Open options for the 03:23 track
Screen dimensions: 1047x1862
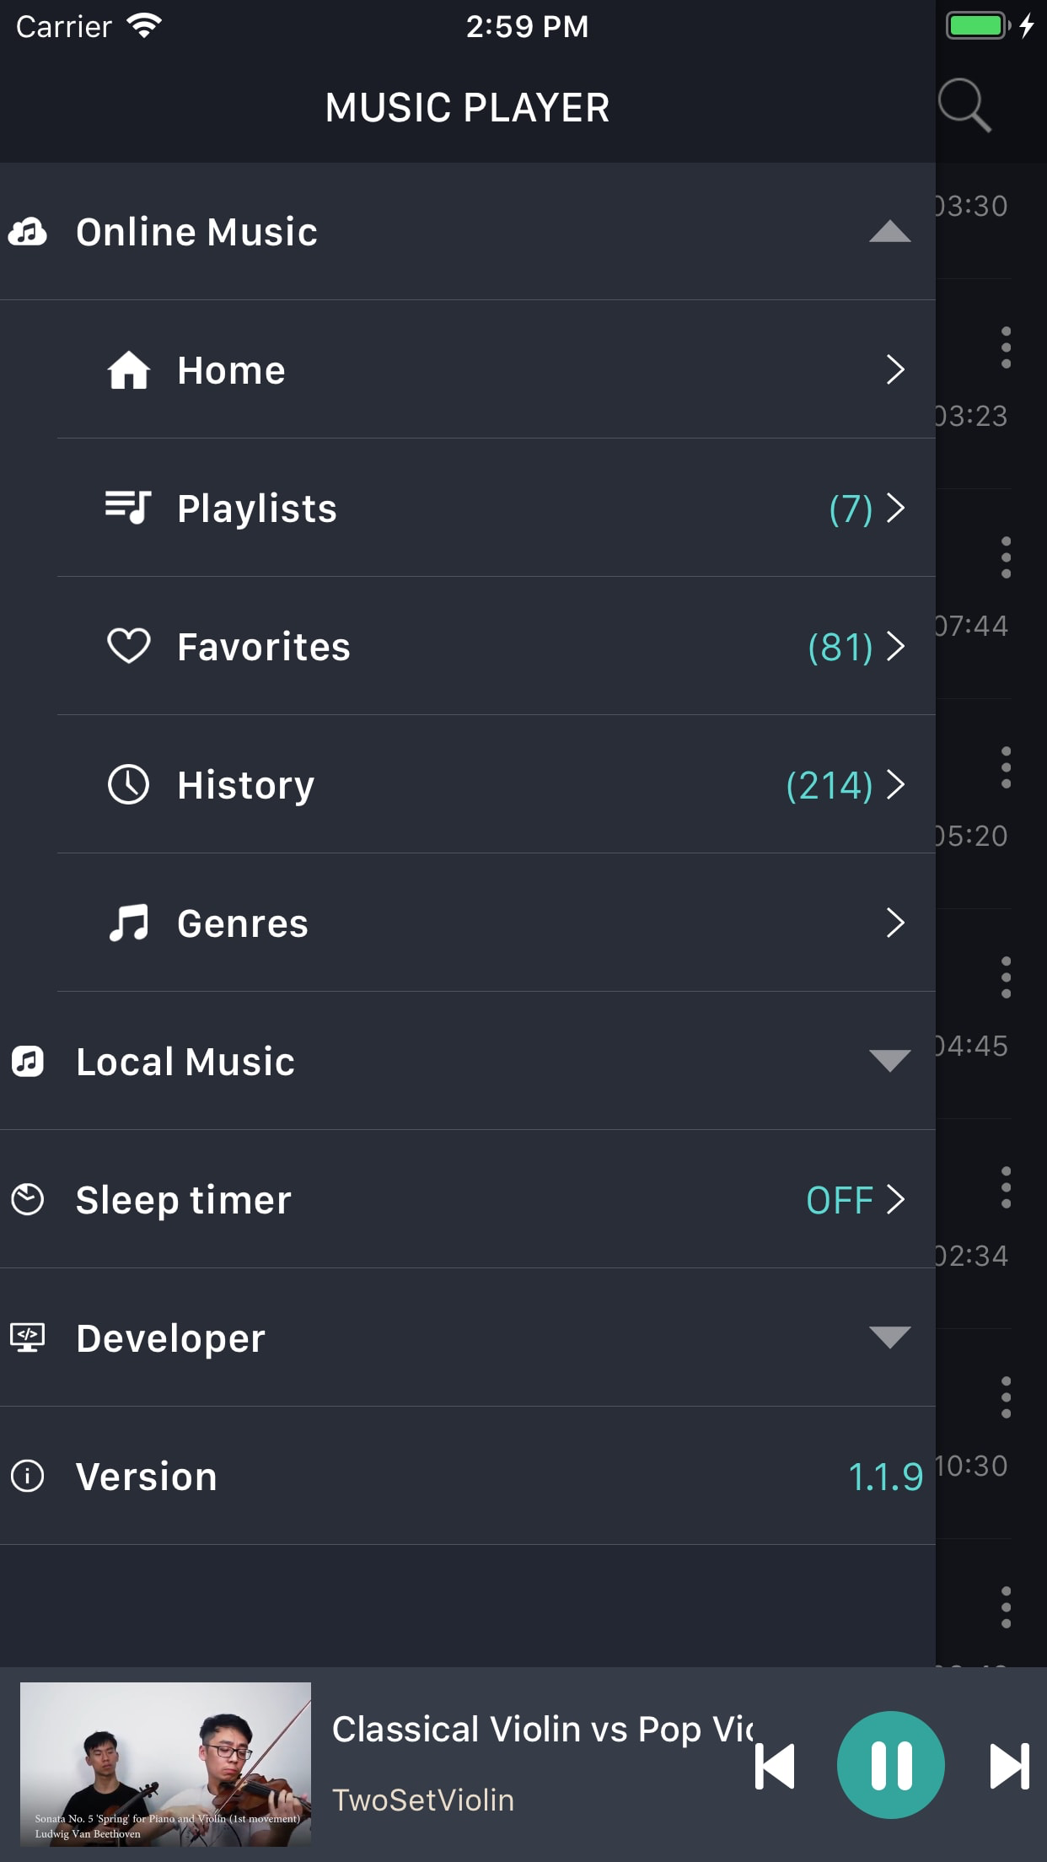1006,347
